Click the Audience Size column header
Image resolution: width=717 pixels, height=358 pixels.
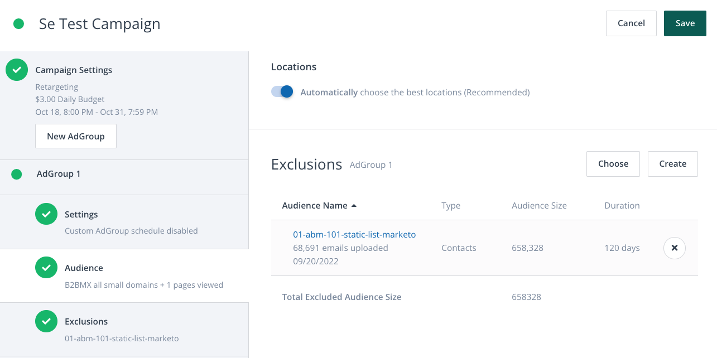click(x=539, y=206)
